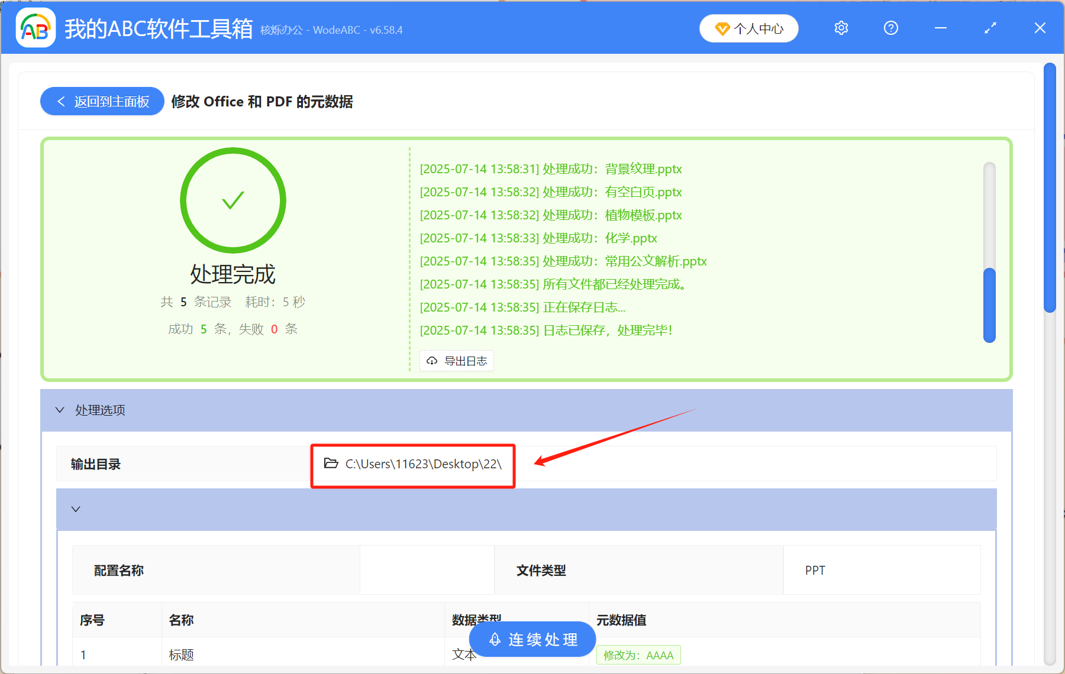The width and height of the screenshot is (1065, 674).
Task: Click 导出日志 to export the log
Action: point(456,361)
